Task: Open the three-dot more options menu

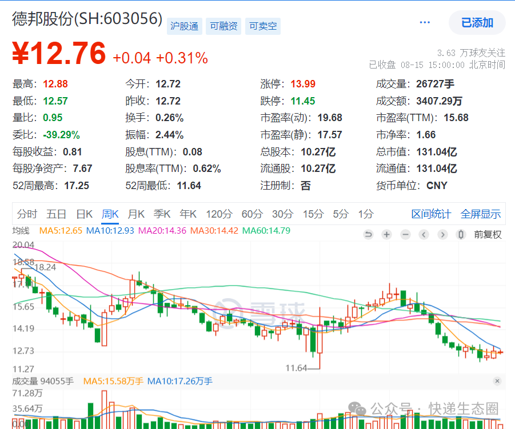Action: click(x=425, y=23)
